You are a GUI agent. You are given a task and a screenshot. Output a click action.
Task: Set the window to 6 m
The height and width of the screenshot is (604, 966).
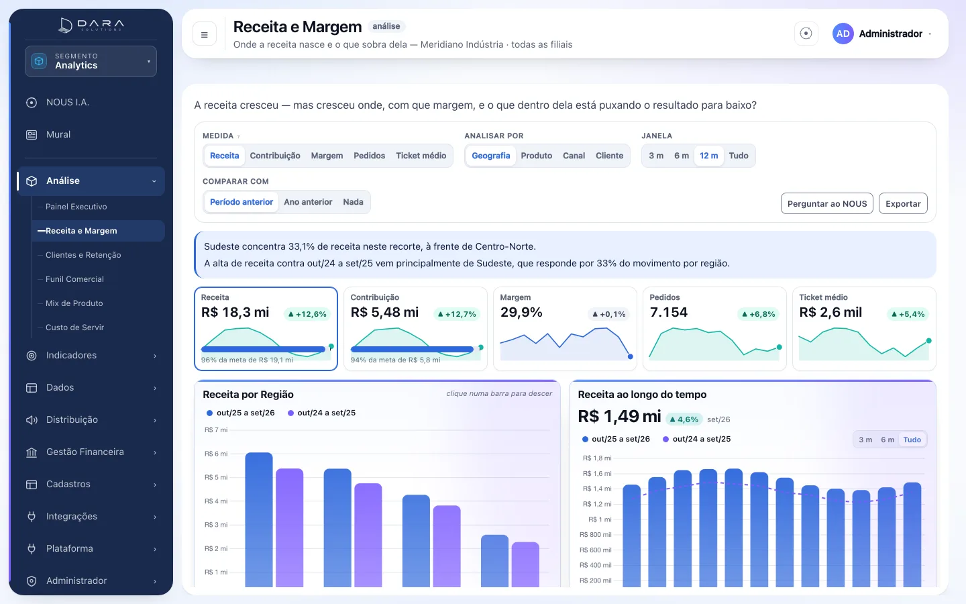pos(682,156)
